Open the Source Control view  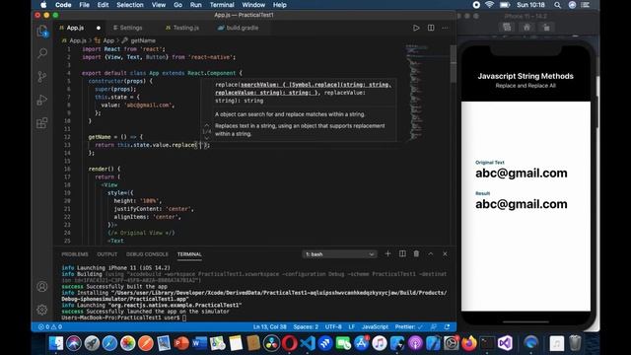click(41, 77)
